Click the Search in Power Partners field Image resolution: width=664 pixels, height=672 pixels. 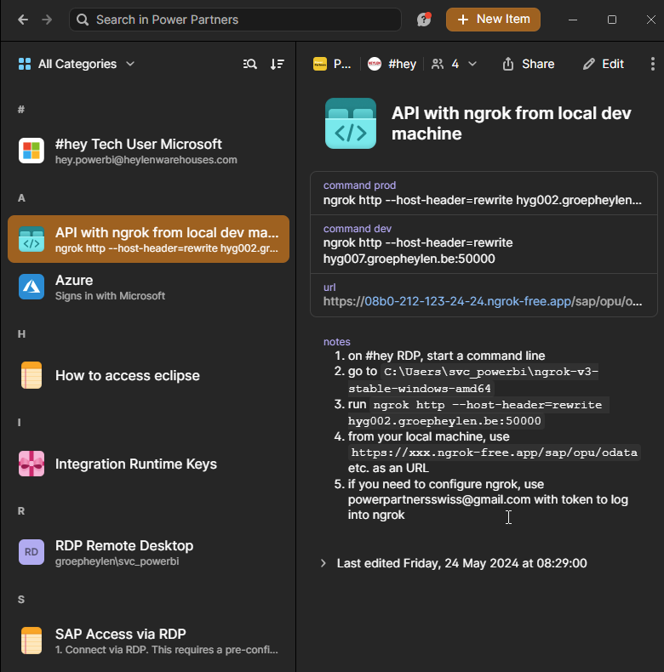(235, 20)
